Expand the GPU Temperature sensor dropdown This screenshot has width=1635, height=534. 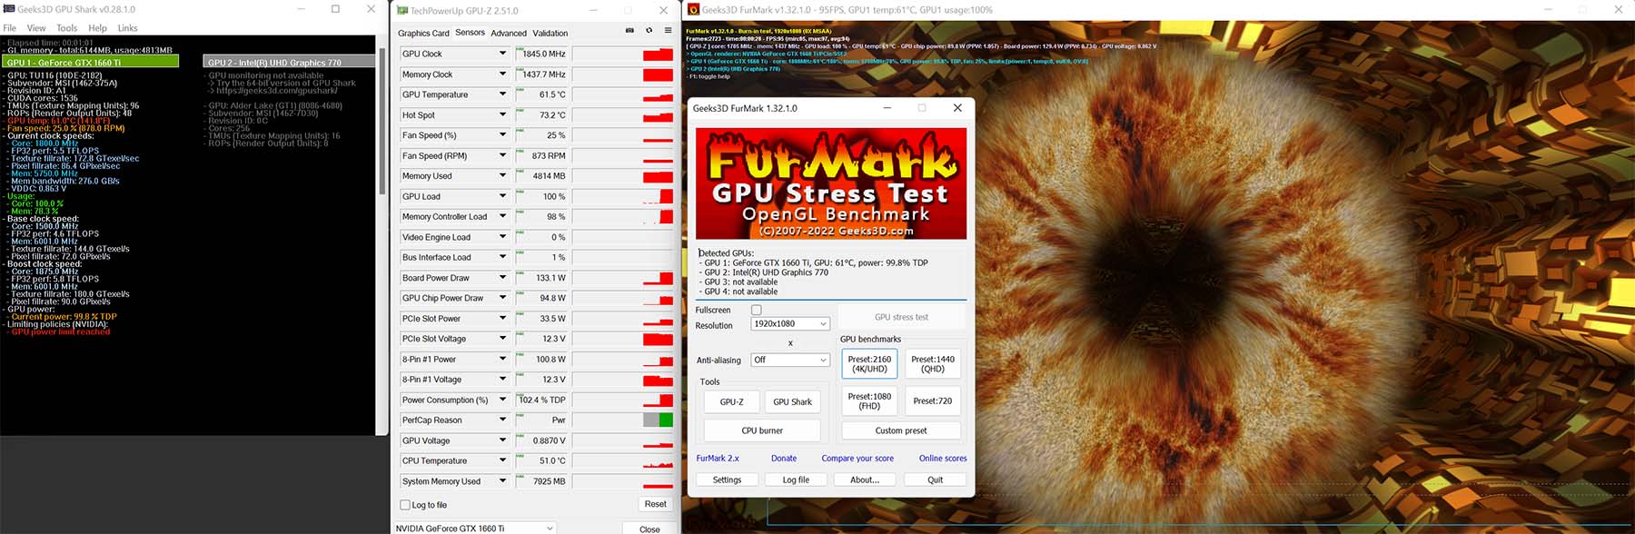click(502, 94)
